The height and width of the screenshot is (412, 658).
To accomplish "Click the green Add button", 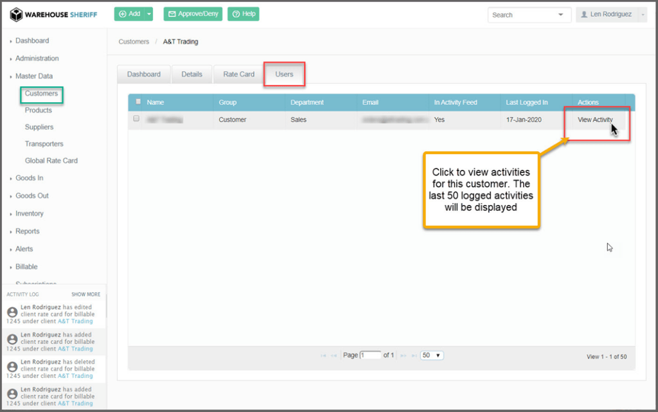I will 129,14.
